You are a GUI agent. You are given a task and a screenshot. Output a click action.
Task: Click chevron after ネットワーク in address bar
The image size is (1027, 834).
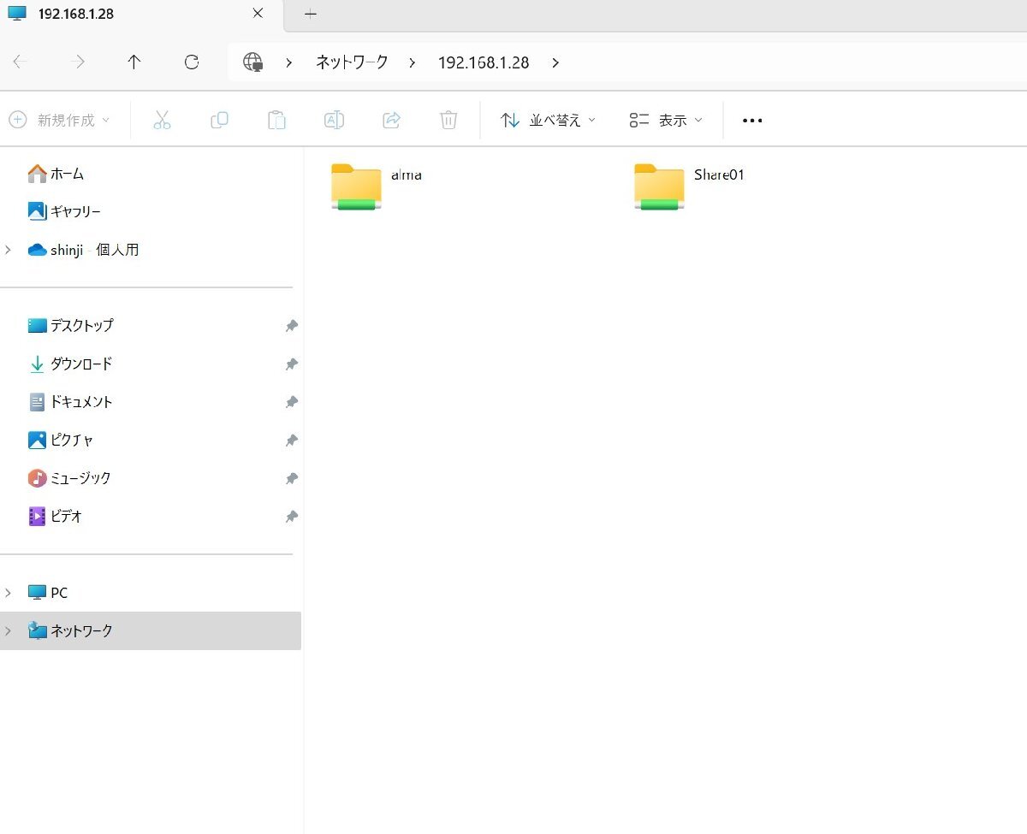click(x=413, y=62)
